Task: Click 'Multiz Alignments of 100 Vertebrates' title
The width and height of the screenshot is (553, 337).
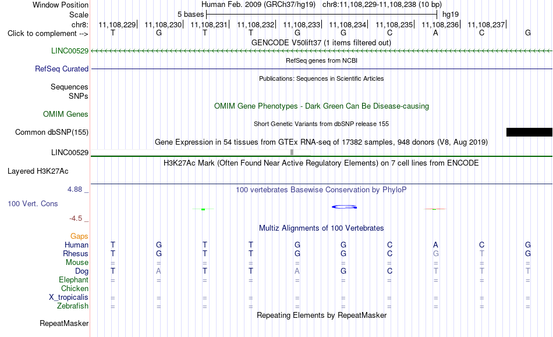Action: tap(321, 228)
